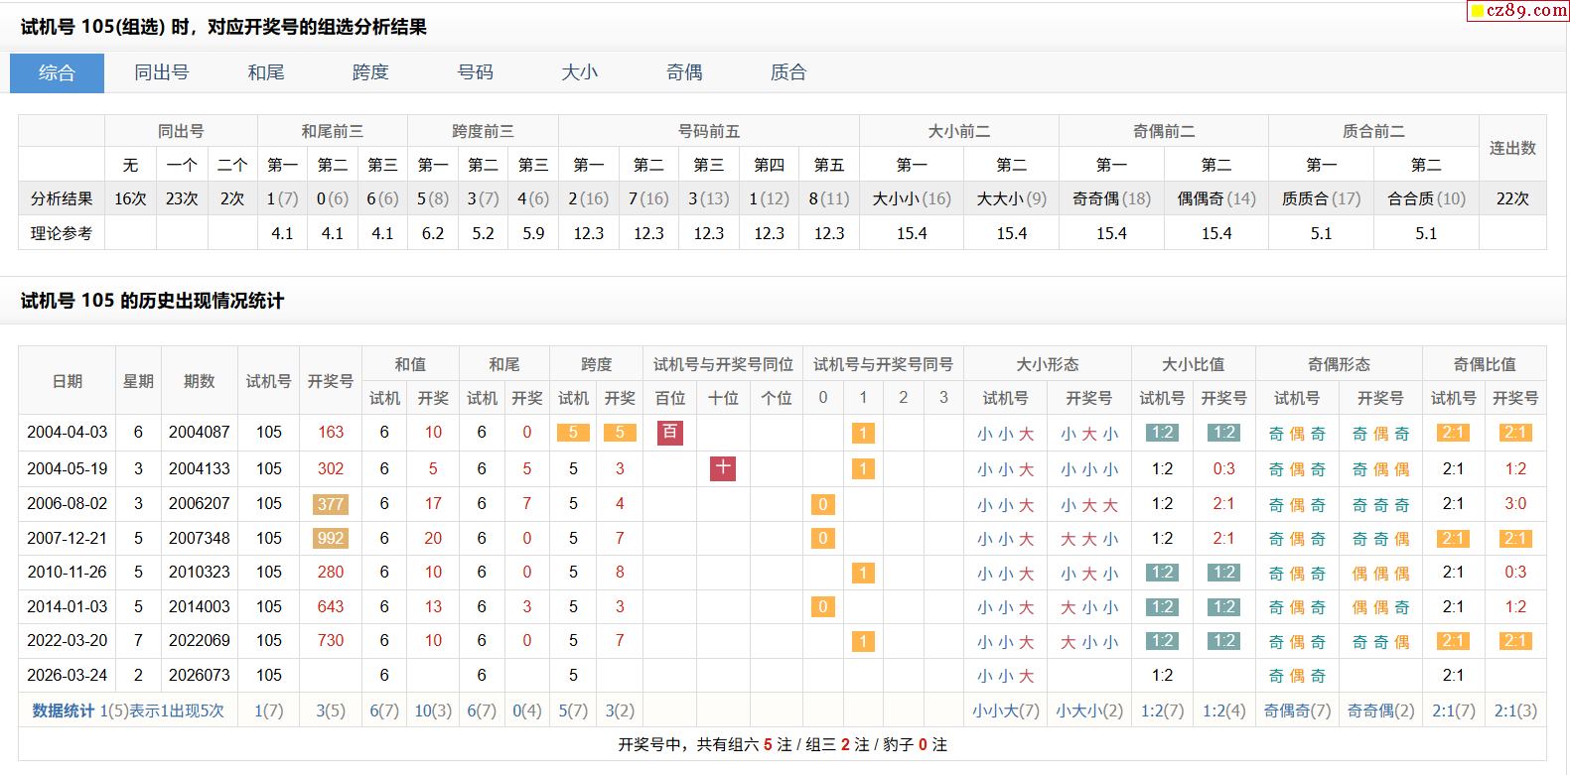Click the highlighted 377 draw number

click(331, 504)
